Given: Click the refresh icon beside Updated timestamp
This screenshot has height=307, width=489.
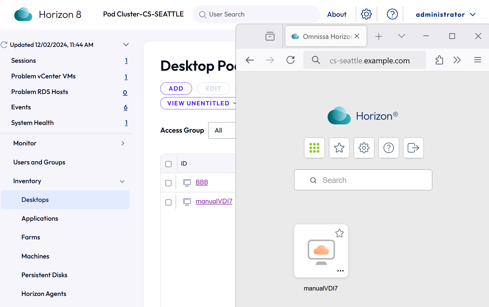Looking at the screenshot, I should [4, 45].
